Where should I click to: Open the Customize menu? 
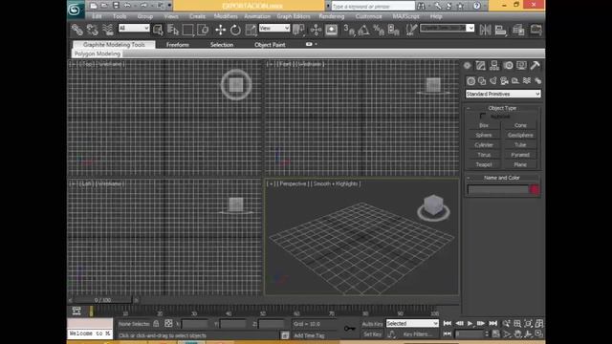click(368, 16)
